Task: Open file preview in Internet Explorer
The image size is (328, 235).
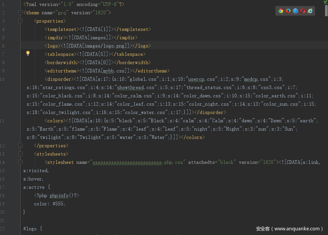Action: tap(310, 11)
